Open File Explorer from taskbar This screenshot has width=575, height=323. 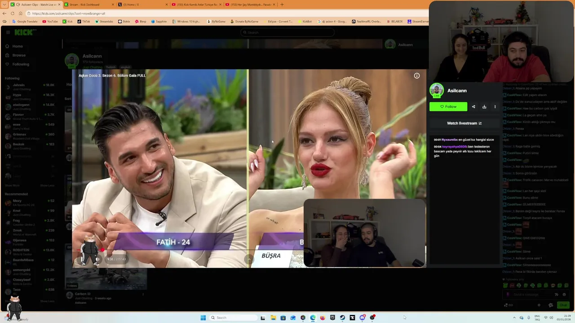273,318
